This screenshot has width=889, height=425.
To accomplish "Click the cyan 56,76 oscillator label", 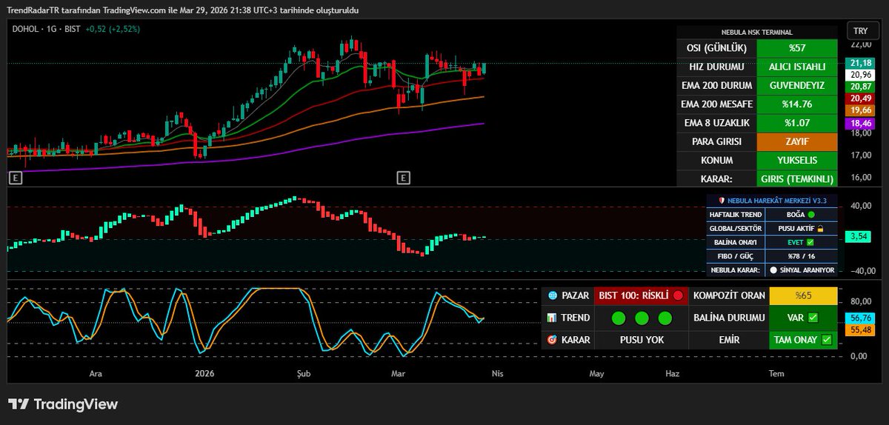I will click(860, 318).
